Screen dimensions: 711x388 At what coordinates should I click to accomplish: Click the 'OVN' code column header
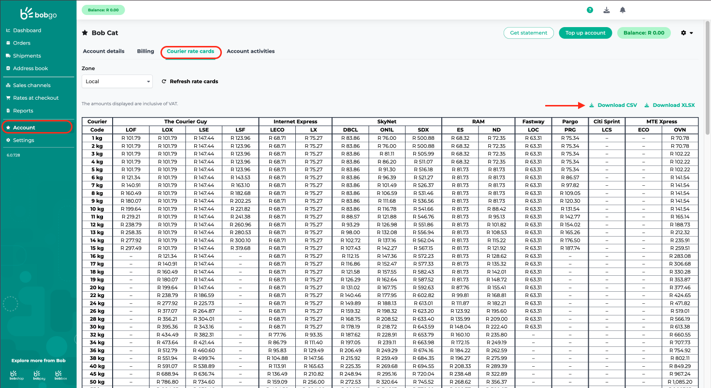click(680, 130)
